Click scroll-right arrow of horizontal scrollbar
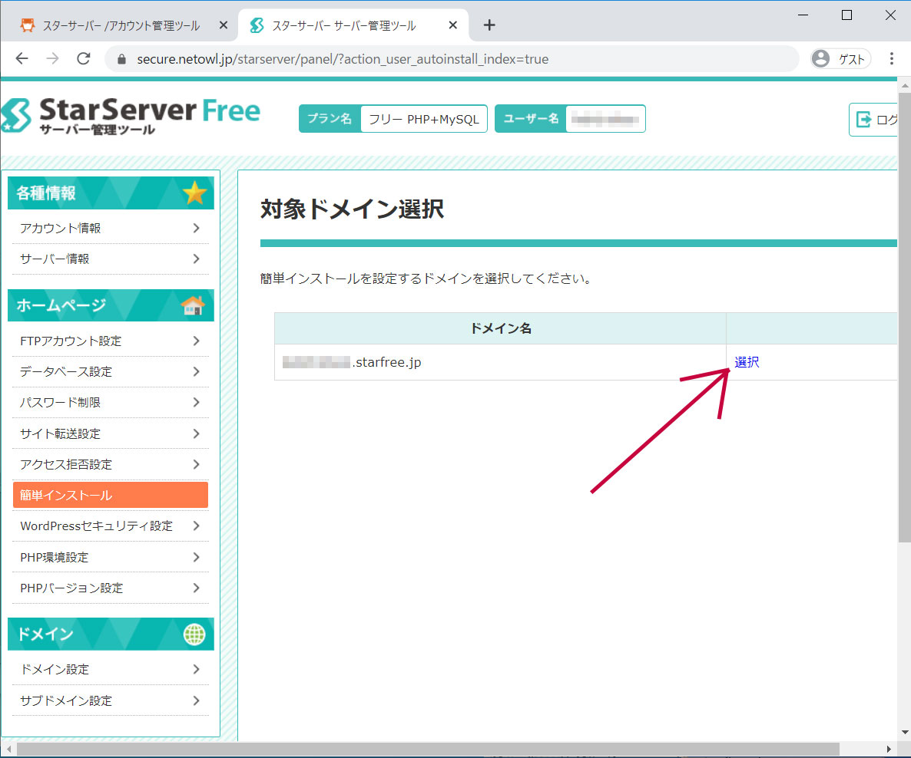 coord(889,749)
